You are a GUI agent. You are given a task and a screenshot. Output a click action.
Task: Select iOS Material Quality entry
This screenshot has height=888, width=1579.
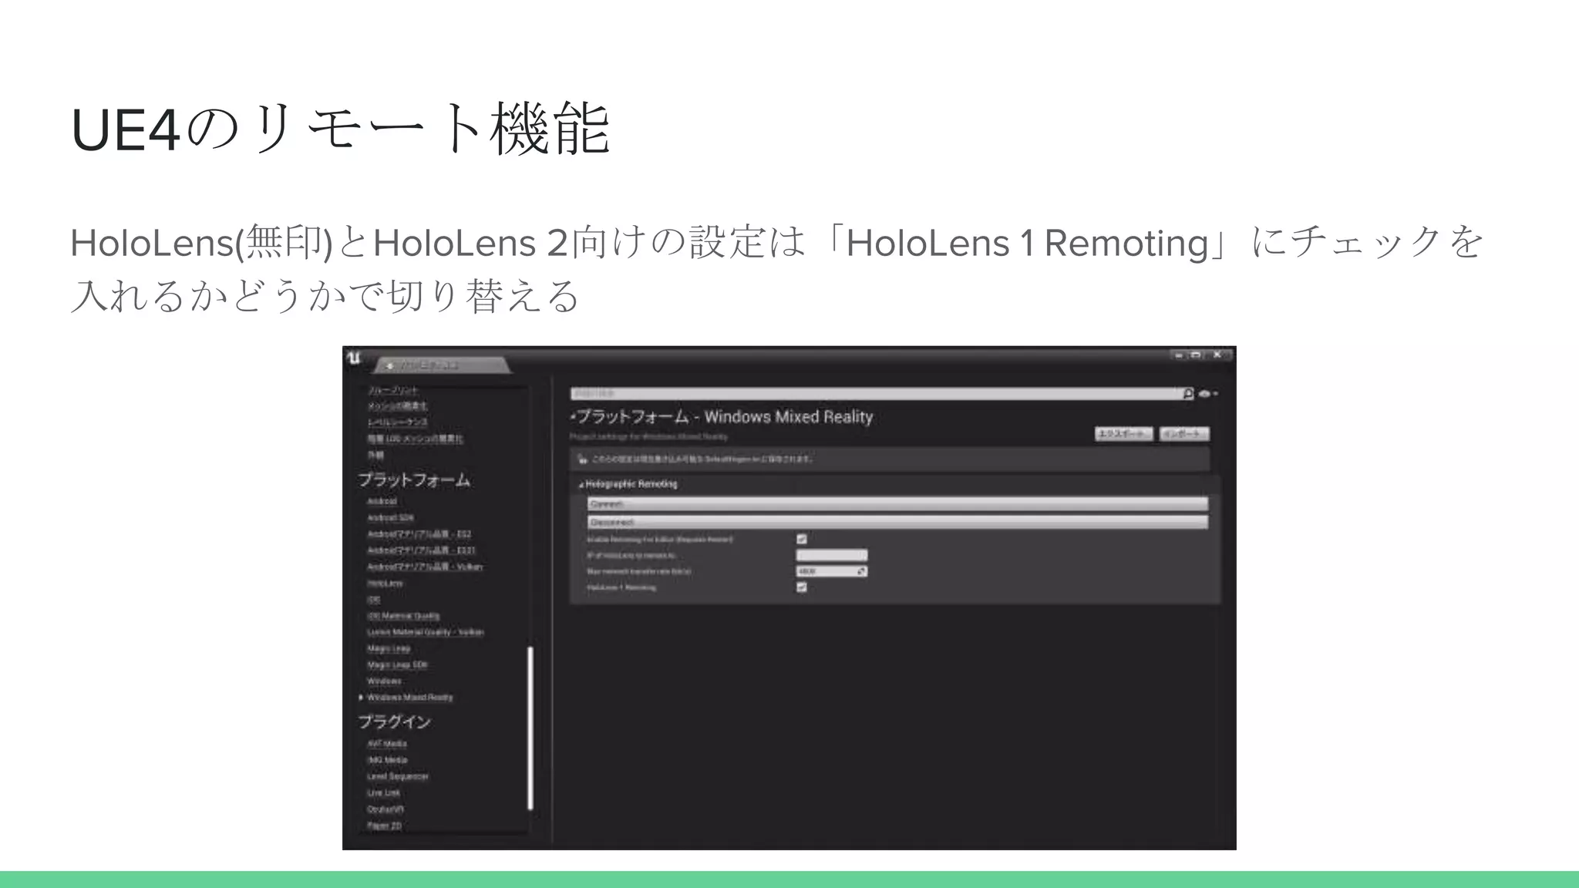404,616
